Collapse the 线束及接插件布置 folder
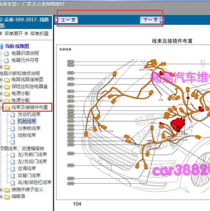 click(1, 108)
